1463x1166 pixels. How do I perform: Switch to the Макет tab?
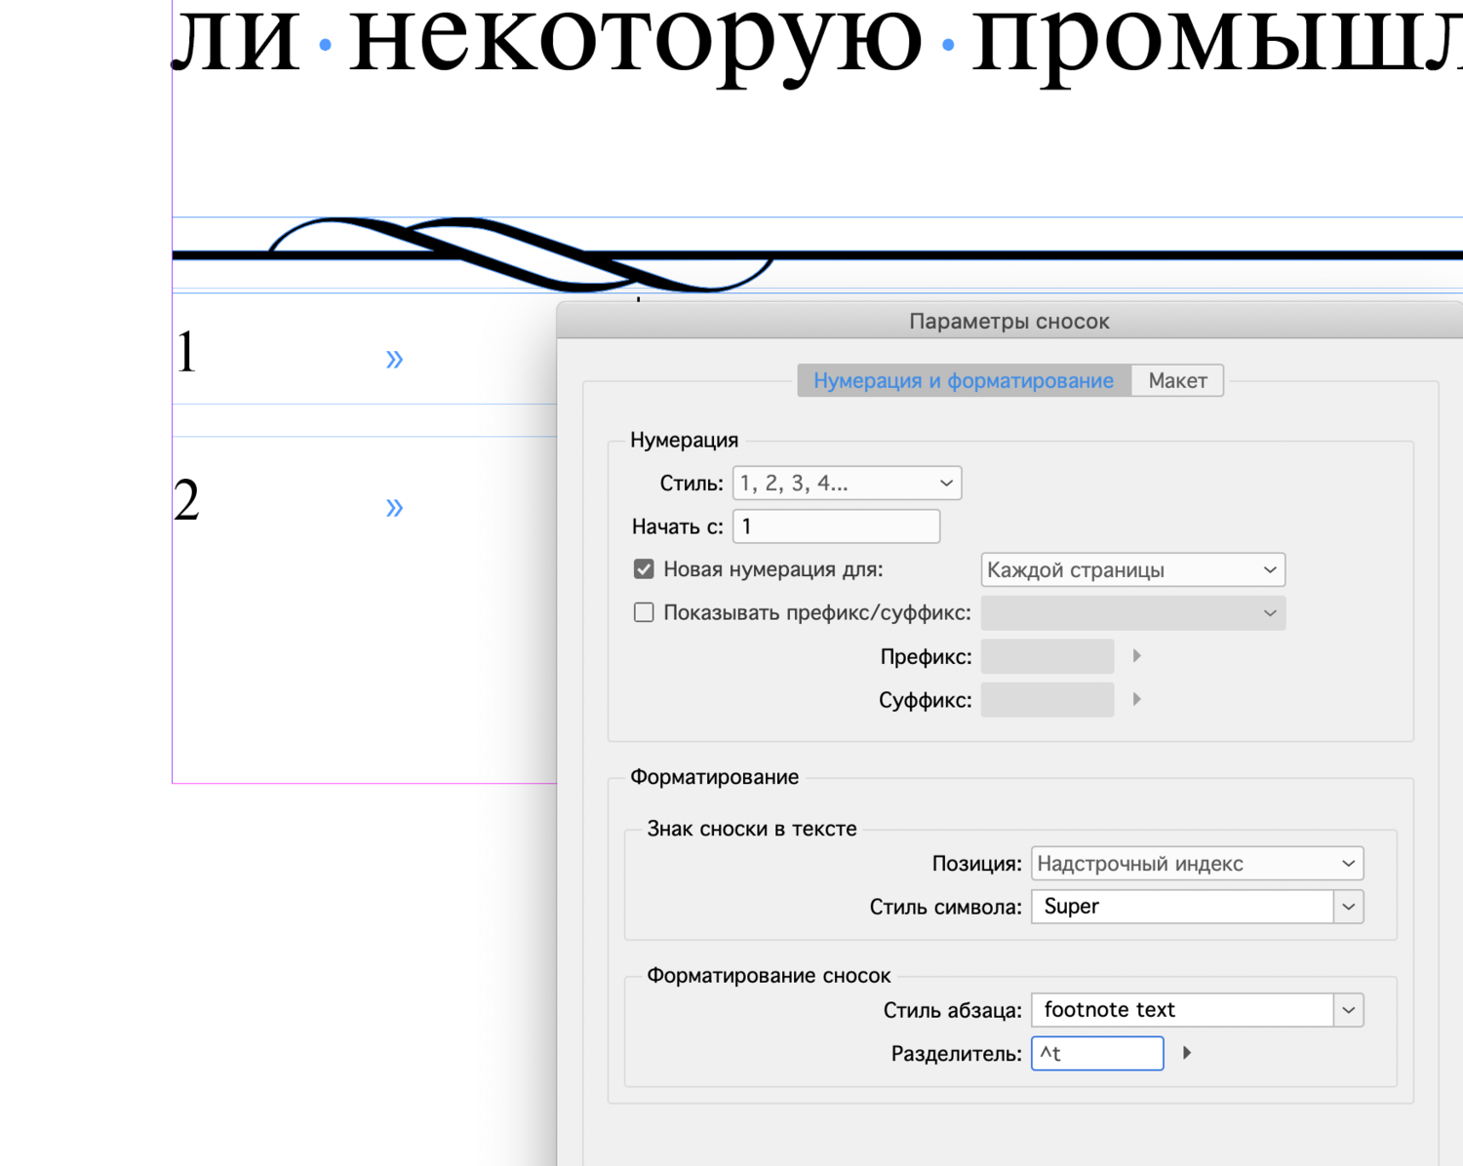pyautogui.click(x=1177, y=380)
